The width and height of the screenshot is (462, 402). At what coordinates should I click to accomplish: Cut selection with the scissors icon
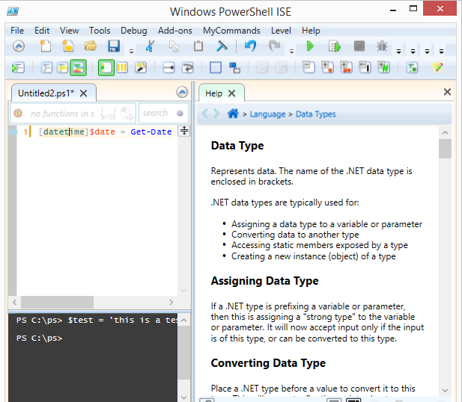[150, 46]
